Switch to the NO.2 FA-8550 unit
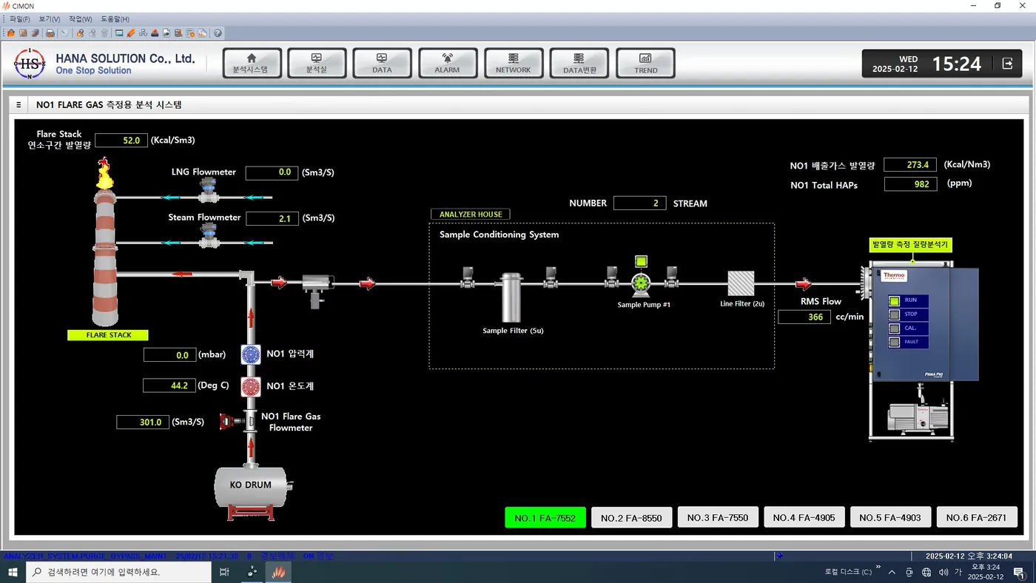The image size is (1036, 583). point(631,517)
